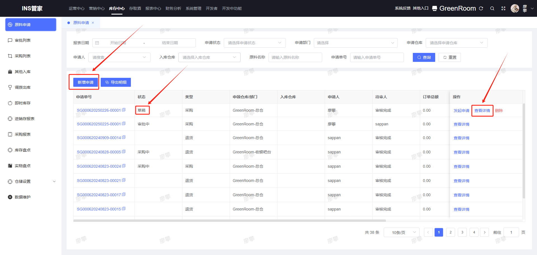Open 实物盘点 in the sidebar
The image size is (537, 255).
(31, 166)
